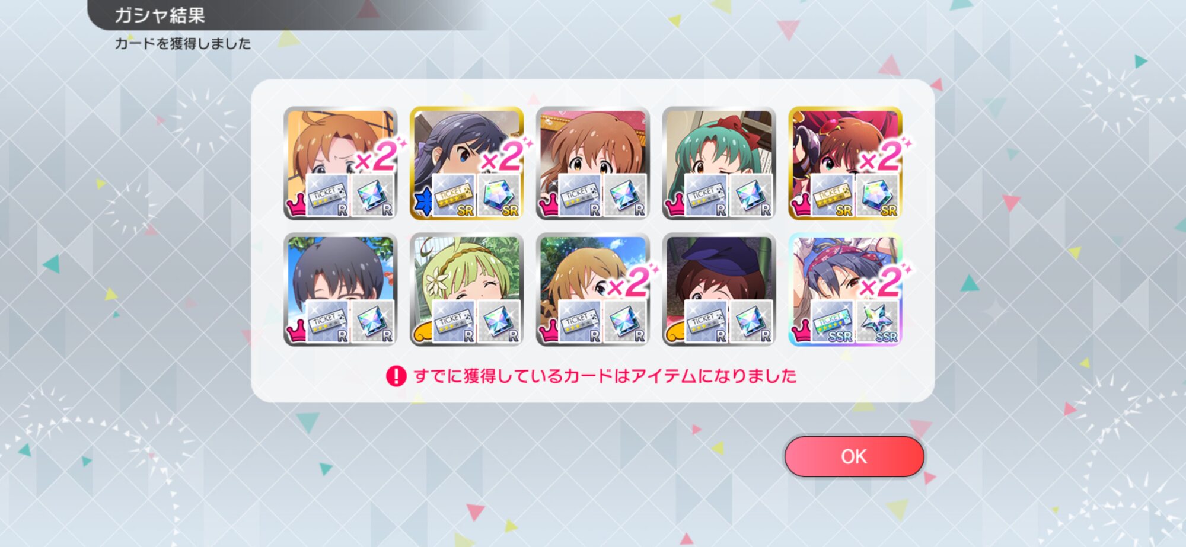1186x547 pixels.
Task: Open the dark-haired boy with glasses card
Action: [x=340, y=289]
